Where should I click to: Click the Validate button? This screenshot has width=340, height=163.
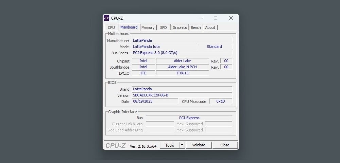[x=199, y=145]
